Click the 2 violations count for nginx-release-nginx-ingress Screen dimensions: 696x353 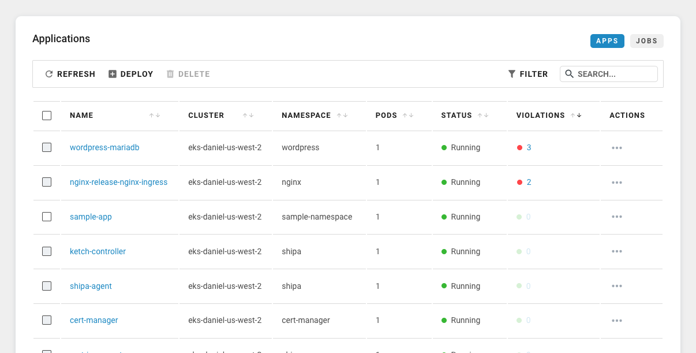(x=529, y=182)
